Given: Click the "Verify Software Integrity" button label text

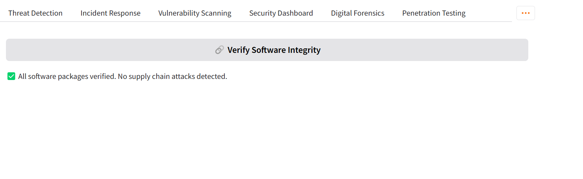Looking at the screenshot, I should [274, 50].
